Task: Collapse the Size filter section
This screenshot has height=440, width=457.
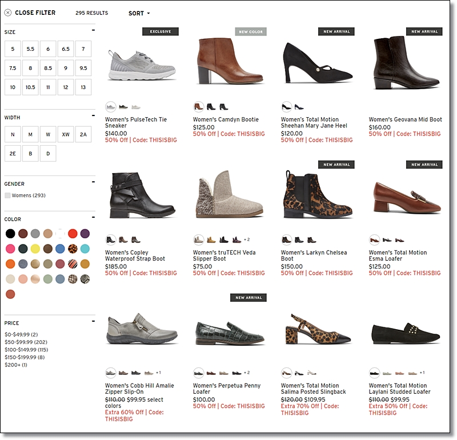Action: pyautogui.click(x=93, y=30)
